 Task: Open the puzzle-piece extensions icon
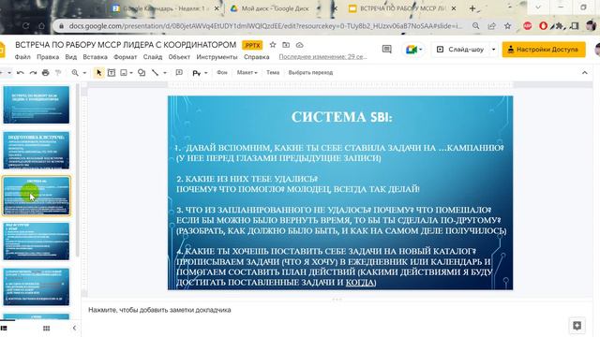(559, 26)
